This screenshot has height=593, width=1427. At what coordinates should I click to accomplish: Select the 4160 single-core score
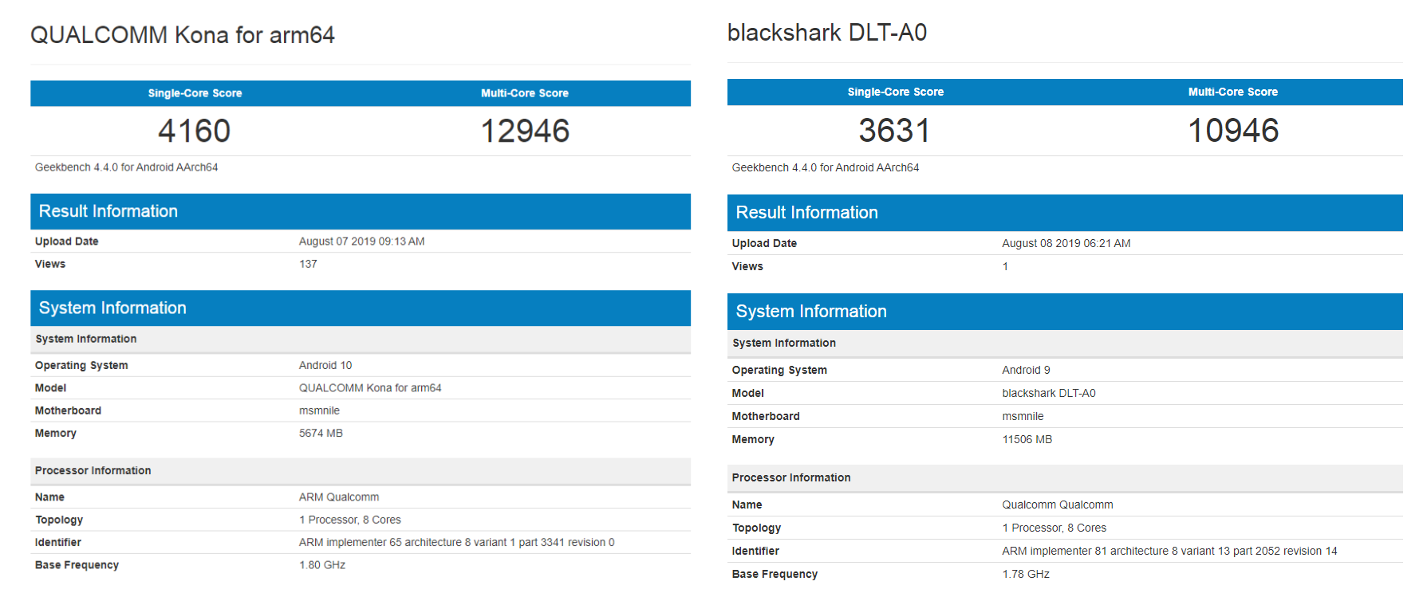(x=194, y=131)
